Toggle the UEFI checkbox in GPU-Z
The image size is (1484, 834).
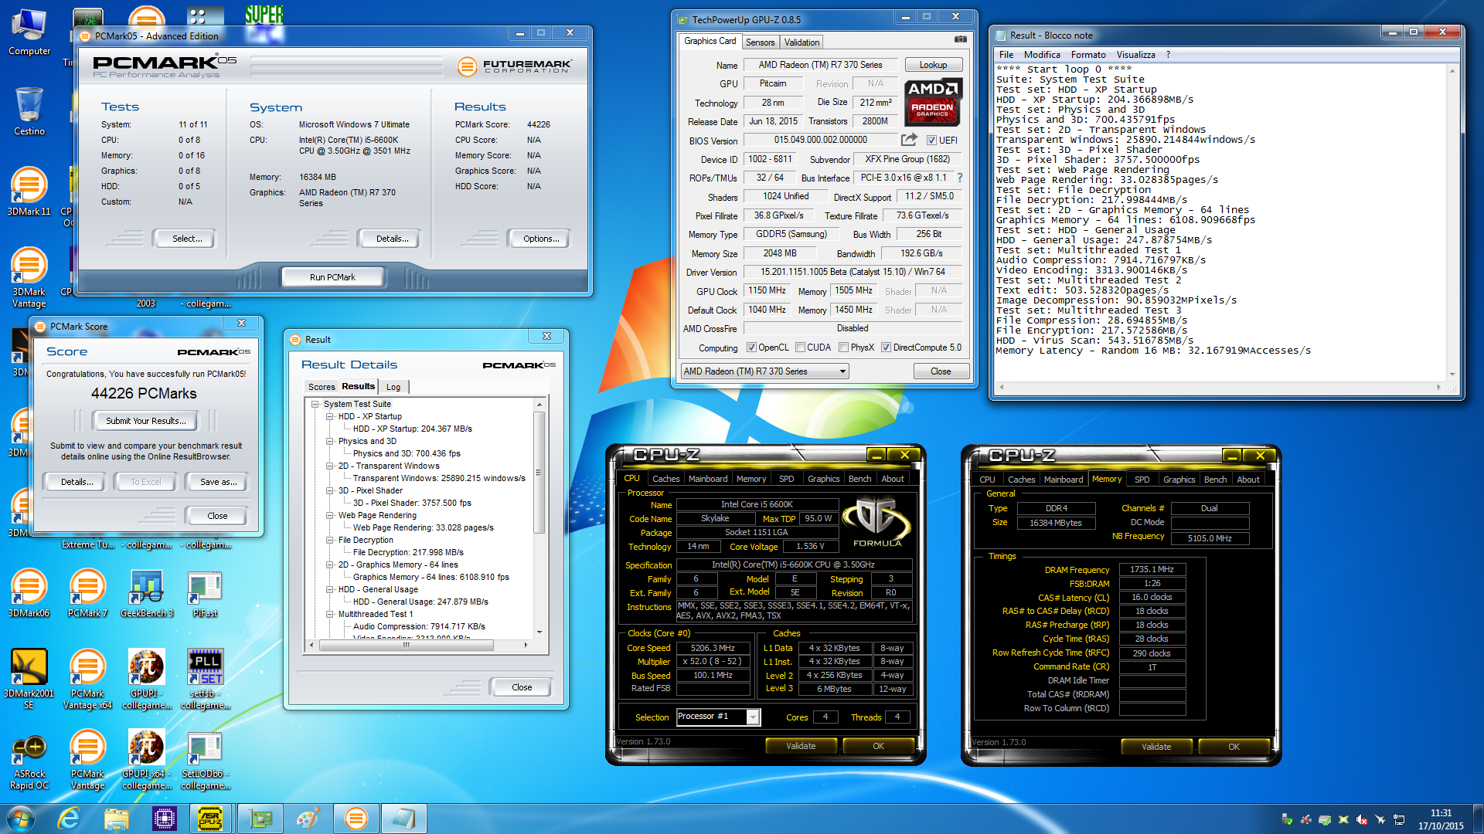click(x=931, y=141)
